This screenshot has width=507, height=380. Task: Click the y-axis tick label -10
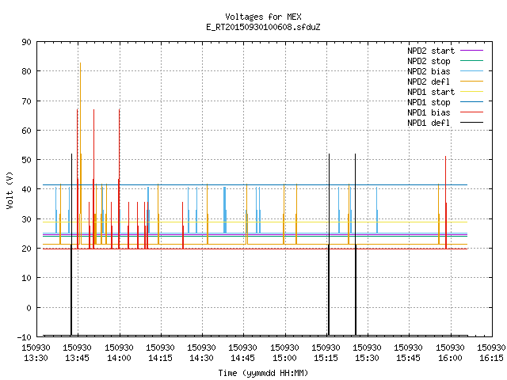tap(25, 337)
